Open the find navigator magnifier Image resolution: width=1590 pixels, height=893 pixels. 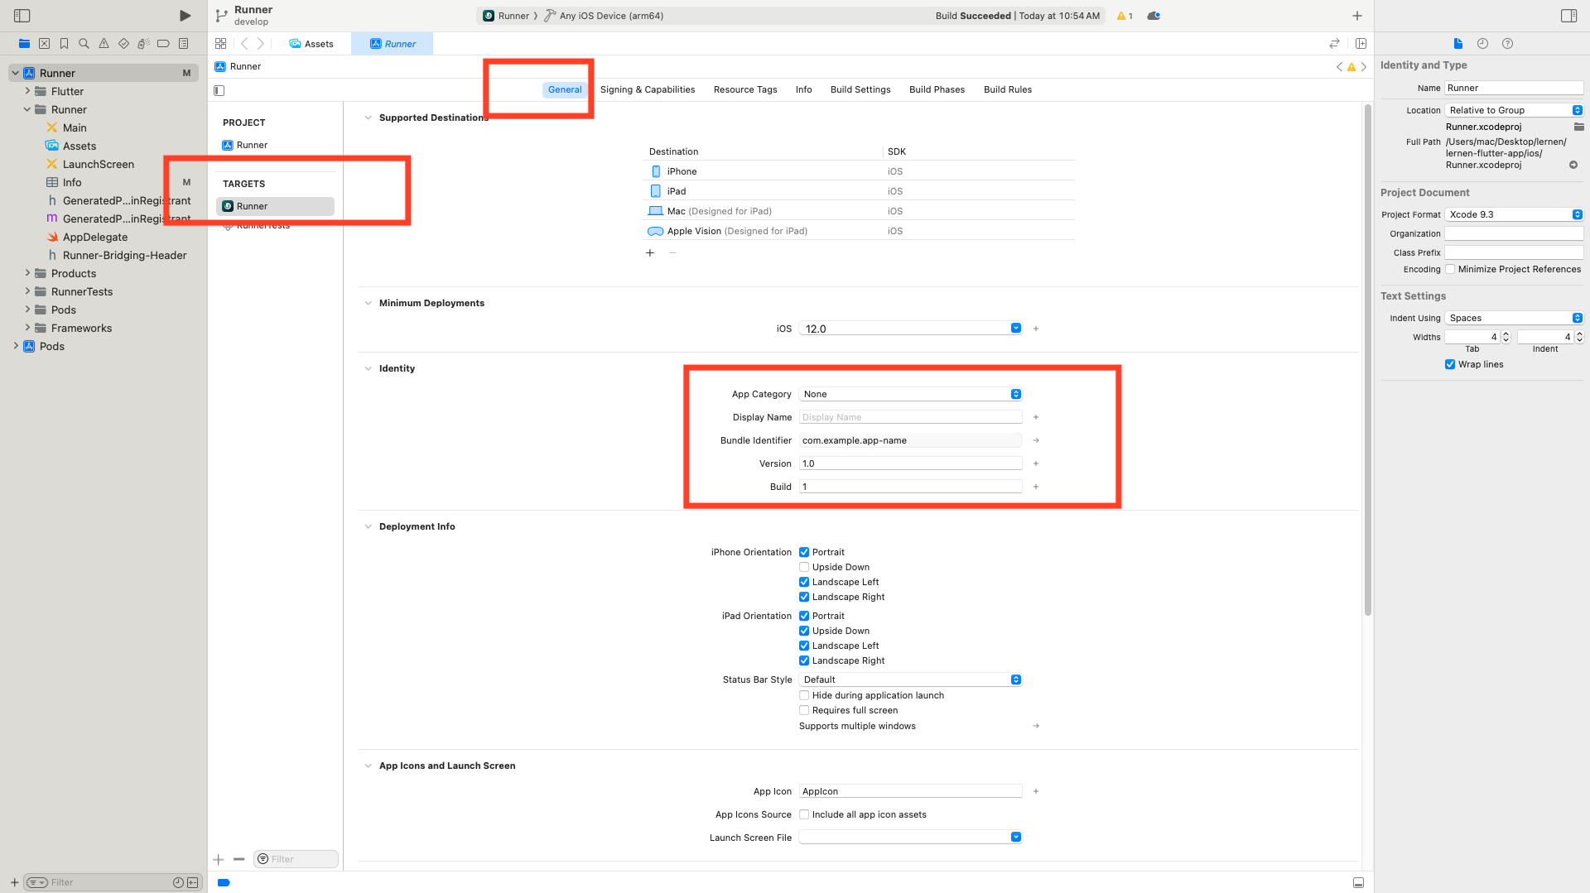click(x=84, y=44)
